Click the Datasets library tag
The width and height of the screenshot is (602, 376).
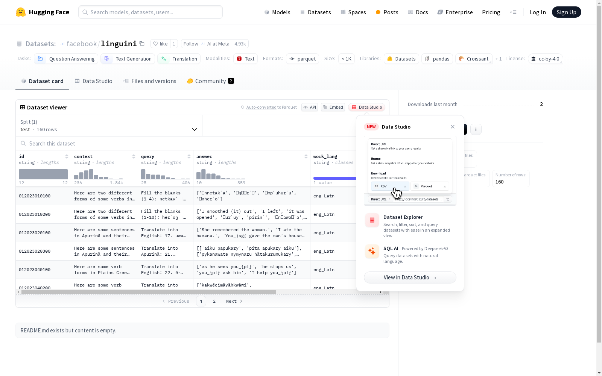(401, 59)
